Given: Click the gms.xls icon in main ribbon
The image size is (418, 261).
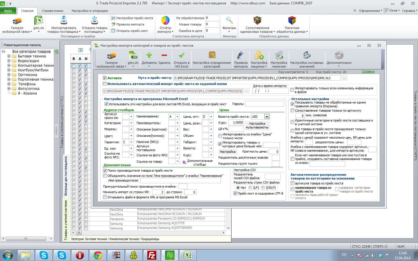Looking at the screenshot, I should [39, 21].
